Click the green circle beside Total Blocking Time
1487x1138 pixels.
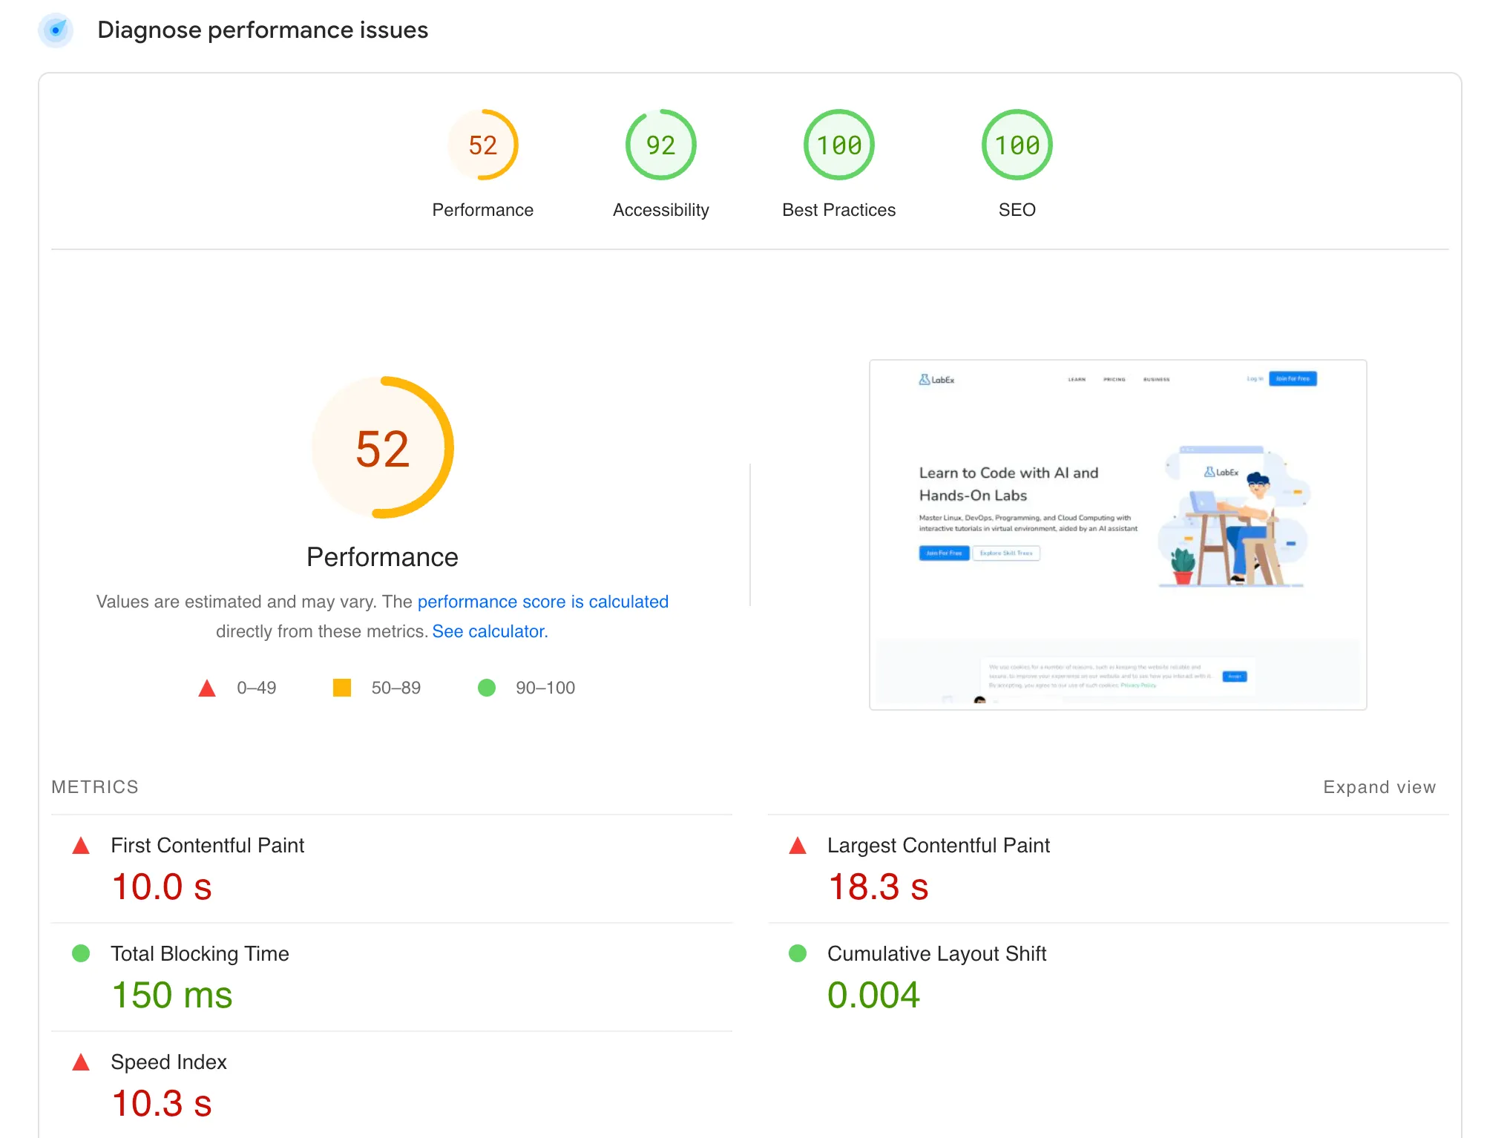(79, 954)
